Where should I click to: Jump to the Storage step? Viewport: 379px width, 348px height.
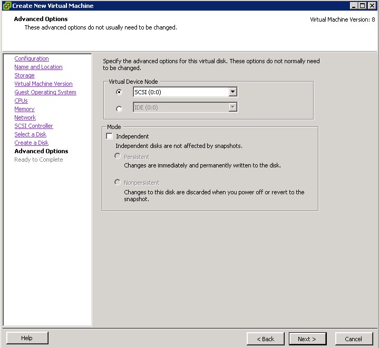(x=24, y=75)
